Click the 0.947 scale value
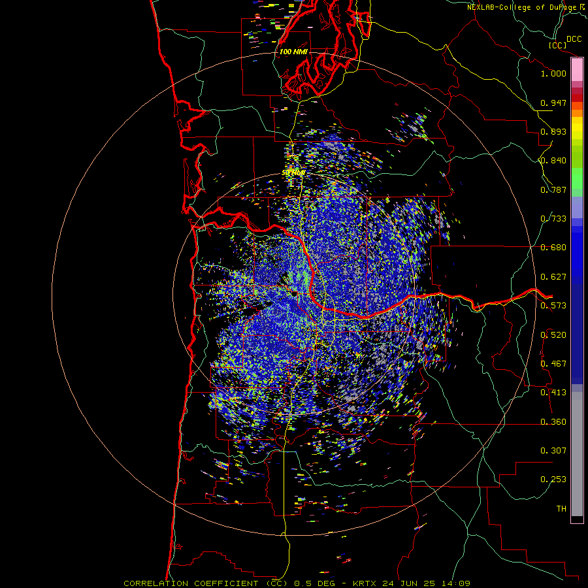Image resolution: width=588 pixels, height=588 pixels. click(553, 103)
